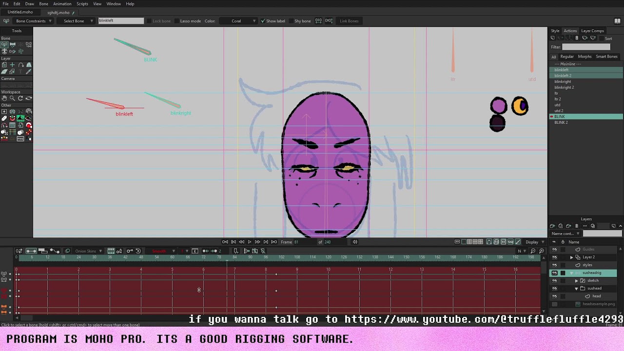Show Regular actions filter
Image resolution: width=624 pixels, height=351 pixels.
pos(567,57)
